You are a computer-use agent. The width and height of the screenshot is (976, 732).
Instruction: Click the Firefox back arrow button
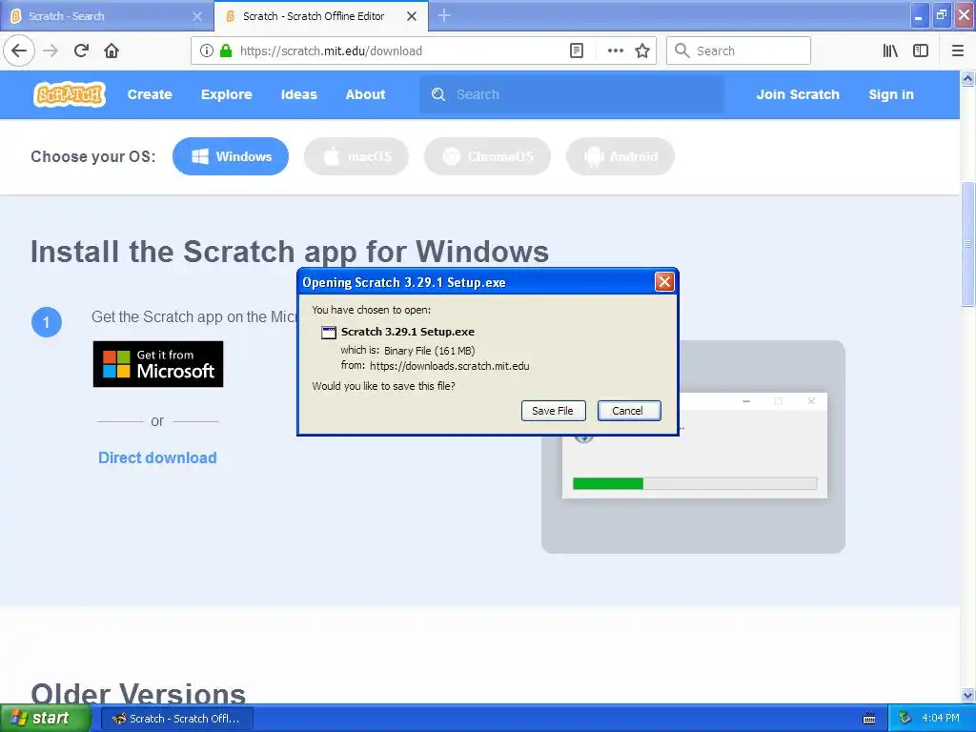click(19, 51)
